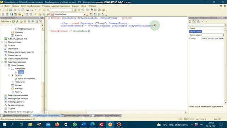
Task: Click the Open file toolbar icon
Action: (x=7, y=10)
